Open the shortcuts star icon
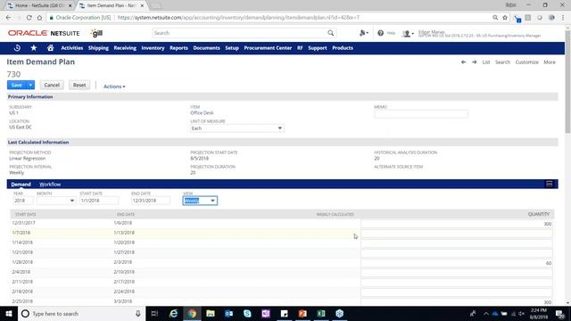Viewport: 571px width, 321px height. (34, 48)
